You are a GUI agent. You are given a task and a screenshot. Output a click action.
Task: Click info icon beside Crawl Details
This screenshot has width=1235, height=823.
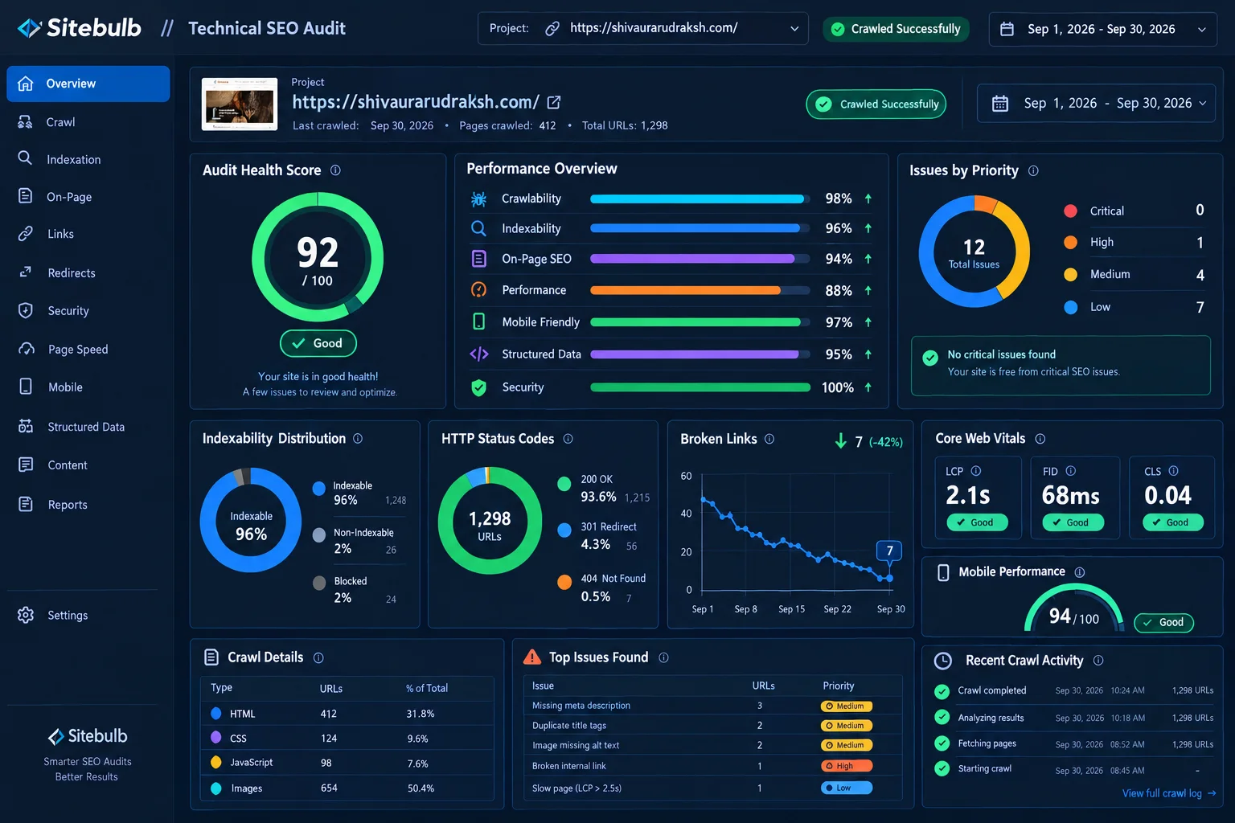tap(318, 657)
